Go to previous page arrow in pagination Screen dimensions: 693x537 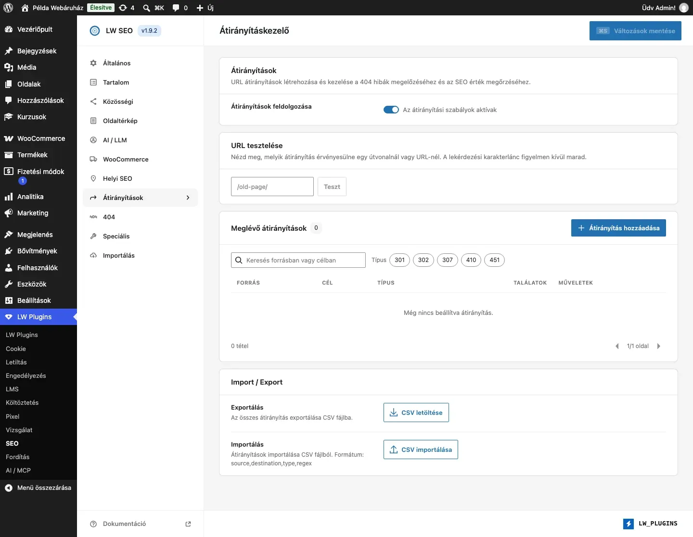click(x=617, y=346)
